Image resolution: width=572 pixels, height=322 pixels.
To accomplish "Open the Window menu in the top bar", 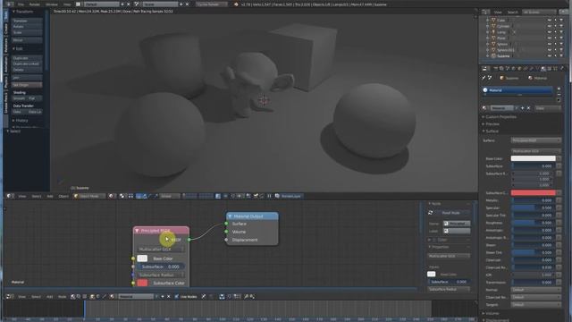I will click(x=52, y=4).
